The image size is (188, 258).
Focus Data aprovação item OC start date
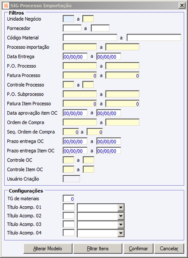tap(75, 113)
